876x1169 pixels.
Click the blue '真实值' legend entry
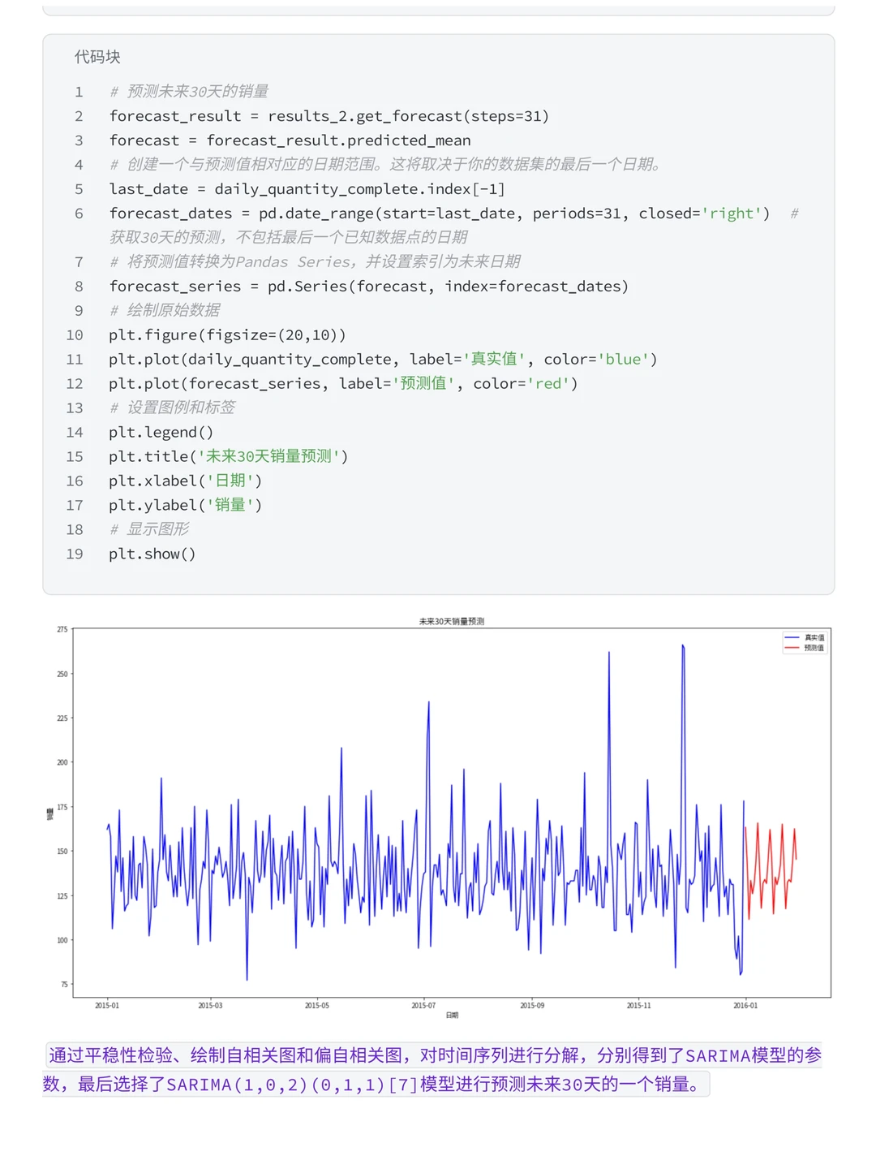click(805, 638)
